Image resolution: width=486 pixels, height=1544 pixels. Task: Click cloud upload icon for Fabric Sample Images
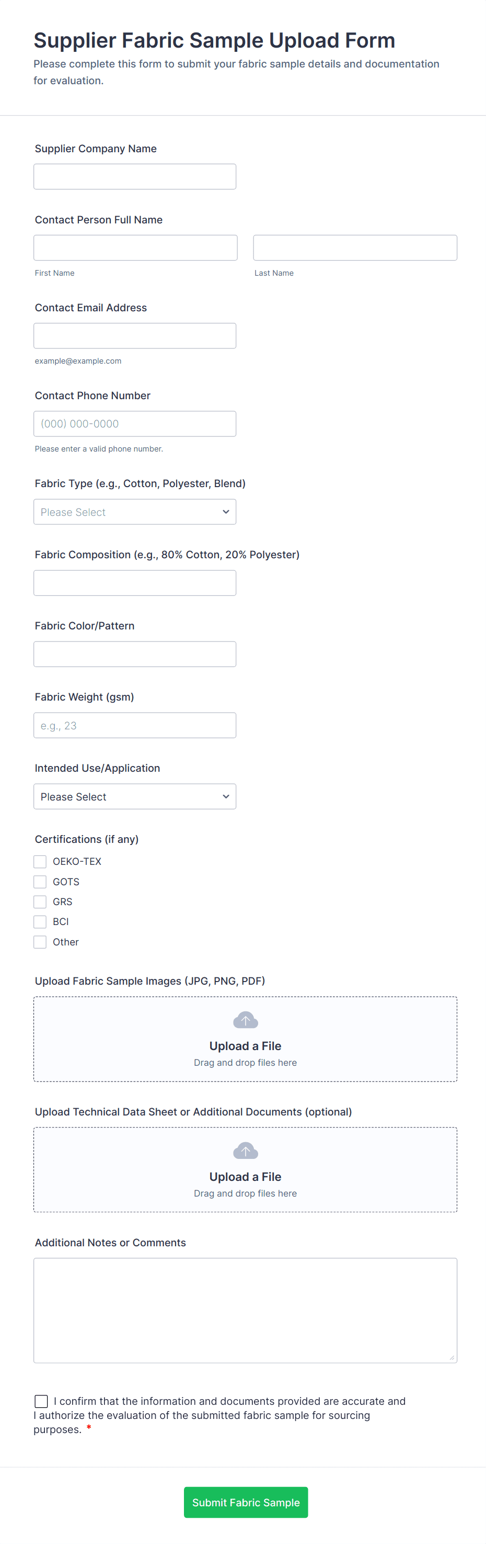click(246, 1020)
